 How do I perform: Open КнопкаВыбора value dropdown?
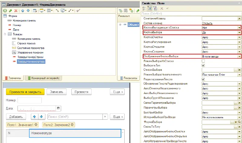tap(239, 32)
